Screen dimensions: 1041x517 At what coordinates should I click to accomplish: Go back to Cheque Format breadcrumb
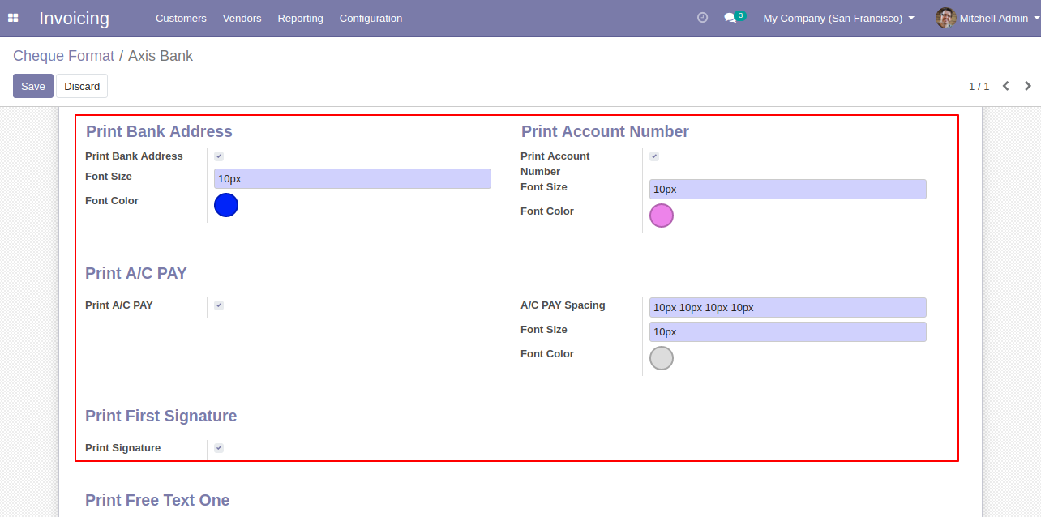(63, 56)
